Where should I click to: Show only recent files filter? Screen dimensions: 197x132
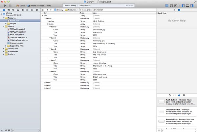pos(6,130)
